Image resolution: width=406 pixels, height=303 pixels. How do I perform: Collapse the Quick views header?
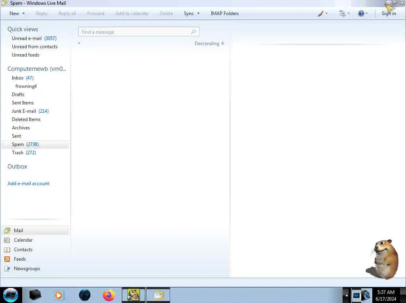(23, 29)
